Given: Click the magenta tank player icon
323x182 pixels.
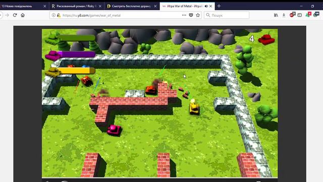Looking at the screenshot, I should [x=53, y=55].
